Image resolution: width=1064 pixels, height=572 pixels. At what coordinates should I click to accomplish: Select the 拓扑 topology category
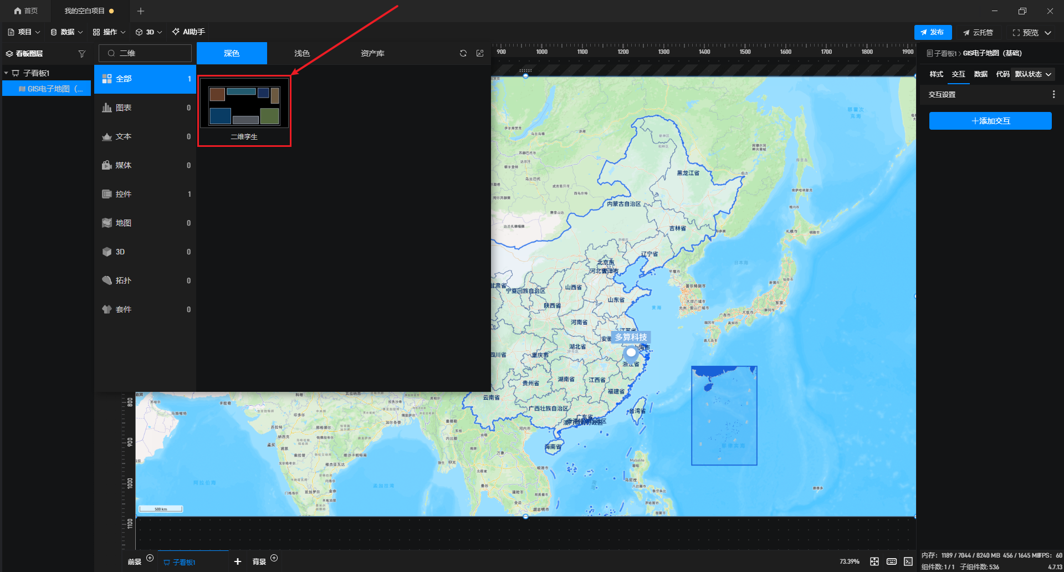145,280
